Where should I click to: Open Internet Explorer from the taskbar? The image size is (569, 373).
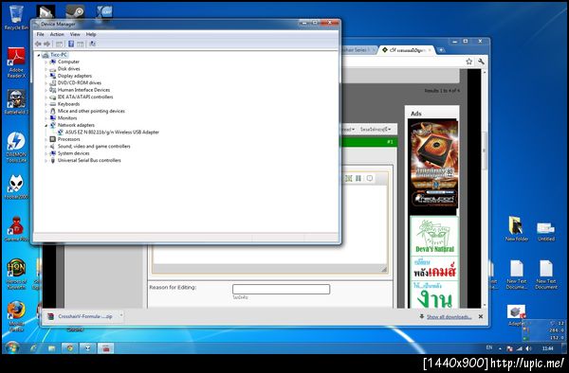coord(34,348)
